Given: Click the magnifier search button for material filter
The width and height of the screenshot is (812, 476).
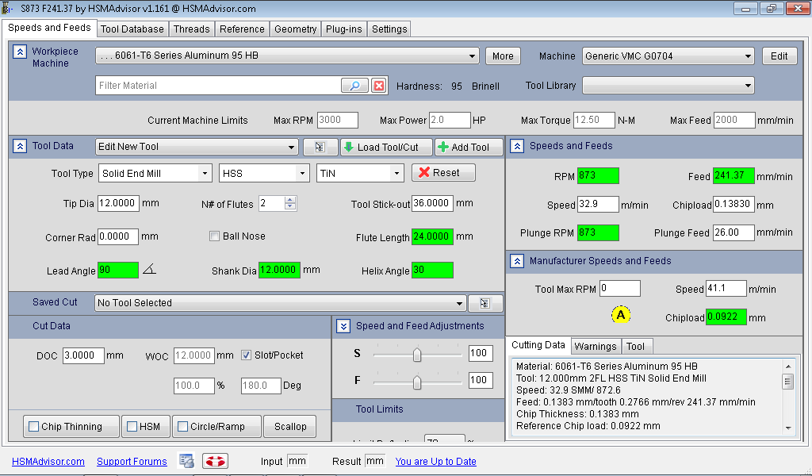Looking at the screenshot, I should pyautogui.click(x=354, y=86).
